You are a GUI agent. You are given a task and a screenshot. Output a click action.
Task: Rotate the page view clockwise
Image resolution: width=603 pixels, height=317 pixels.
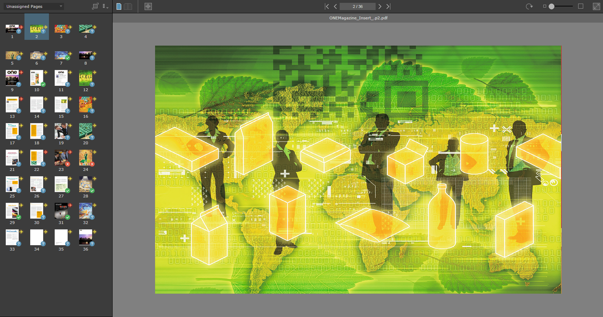pos(529,6)
